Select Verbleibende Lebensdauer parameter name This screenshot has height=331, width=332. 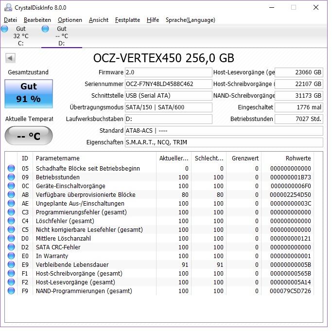click(x=72, y=265)
